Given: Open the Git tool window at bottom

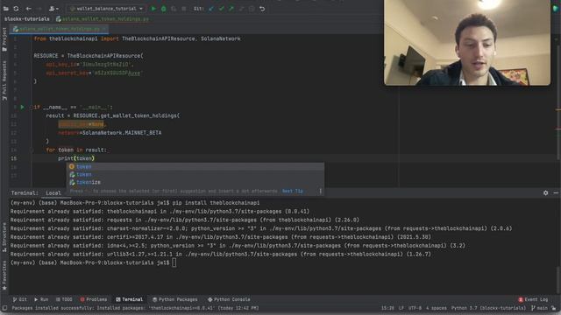Looking at the screenshot, I should pos(19,299).
